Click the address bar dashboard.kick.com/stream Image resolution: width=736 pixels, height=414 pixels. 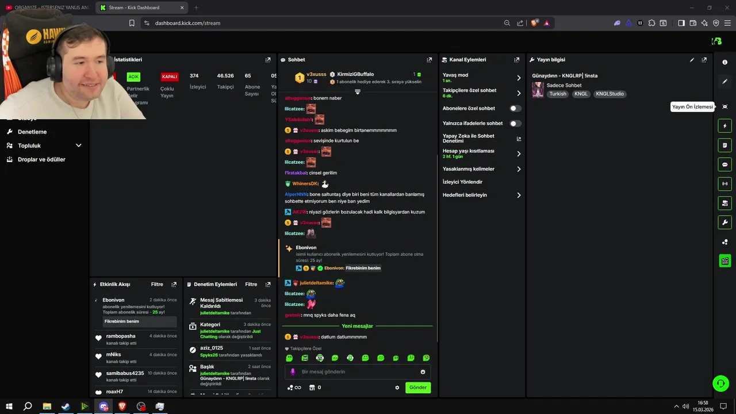tap(187, 23)
